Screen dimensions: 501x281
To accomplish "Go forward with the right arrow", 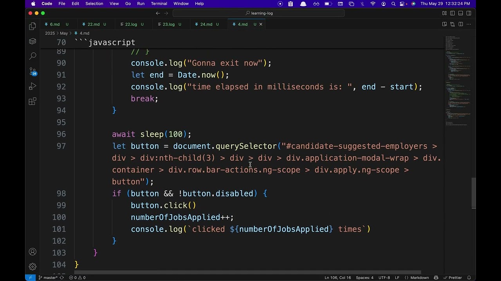I will [x=166, y=13].
